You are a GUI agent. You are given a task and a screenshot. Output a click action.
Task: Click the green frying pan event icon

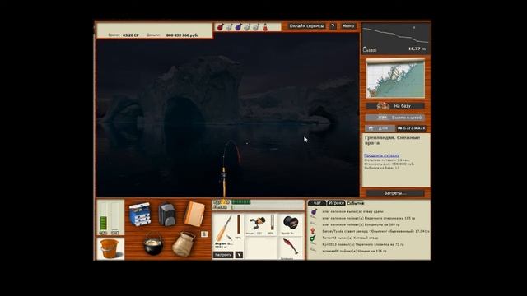(x=313, y=238)
